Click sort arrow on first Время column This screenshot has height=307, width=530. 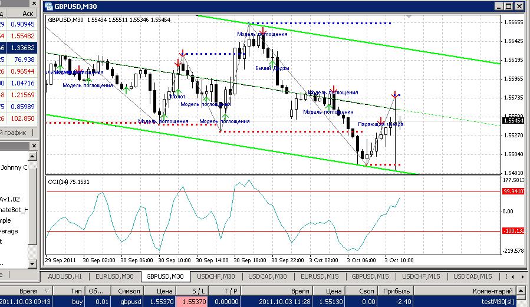tap(47, 291)
